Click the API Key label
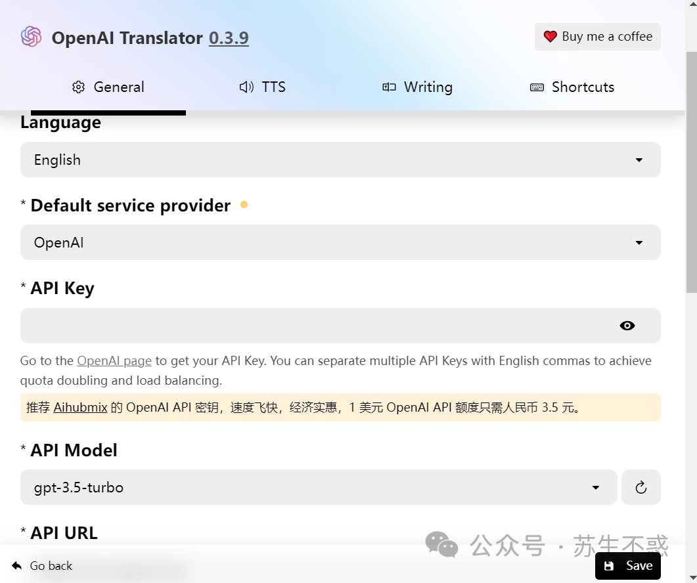This screenshot has width=697, height=583. tap(62, 288)
